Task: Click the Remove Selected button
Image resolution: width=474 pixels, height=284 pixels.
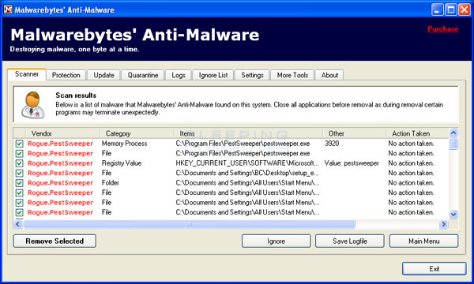Action: [55, 241]
